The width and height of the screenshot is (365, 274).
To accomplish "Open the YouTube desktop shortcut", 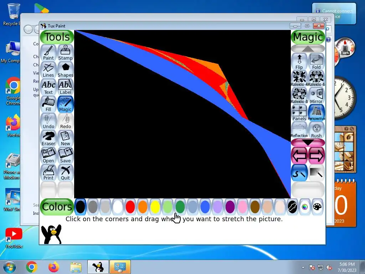I will coord(14,238).
